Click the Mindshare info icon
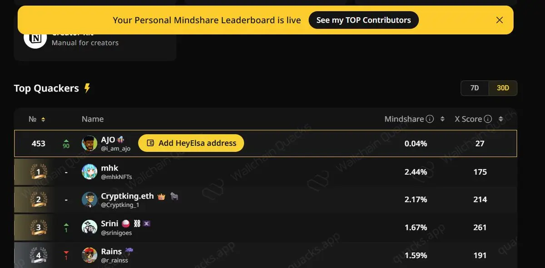The image size is (545, 268). 430,119
